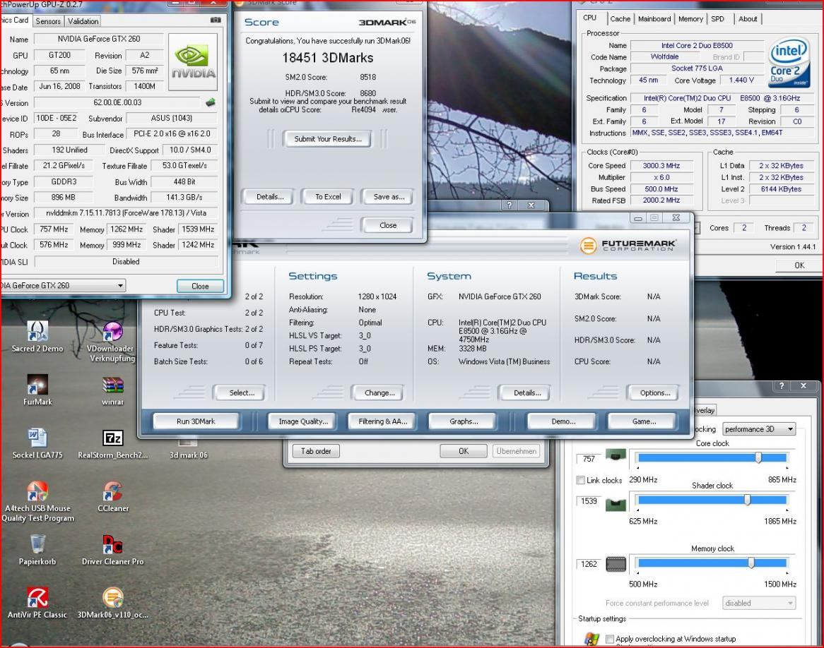Click the memory clock chip icon
This screenshot has width=824, height=648.
click(616, 565)
